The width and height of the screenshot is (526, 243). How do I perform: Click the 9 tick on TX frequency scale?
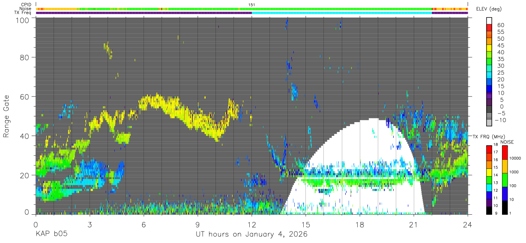496,213
